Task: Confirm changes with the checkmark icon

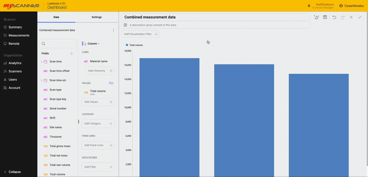Action: click(x=360, y=17)
